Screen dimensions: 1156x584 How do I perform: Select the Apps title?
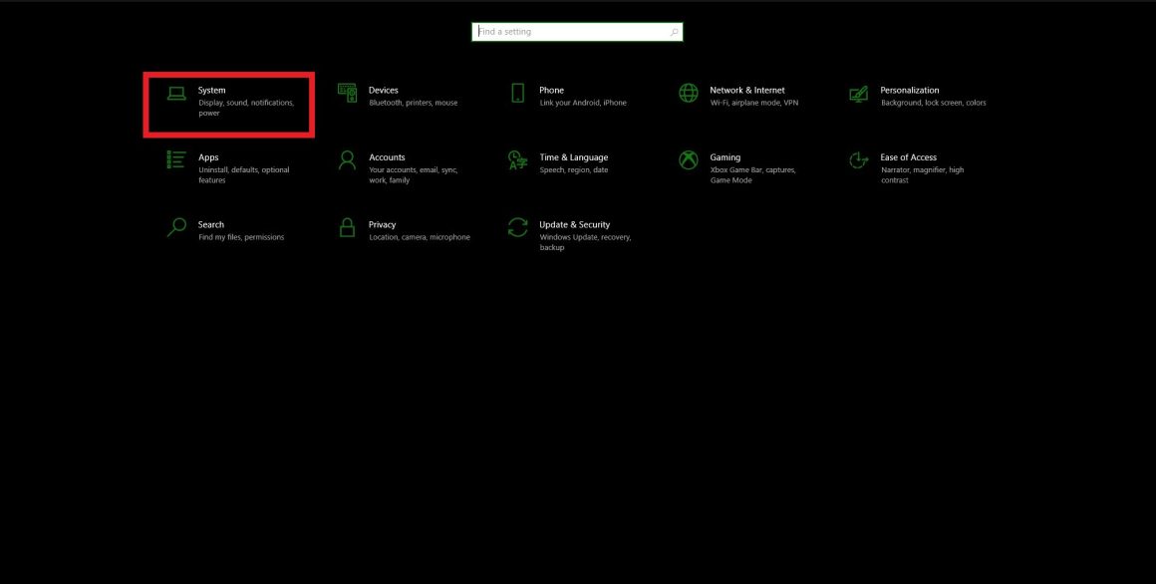point(208,157)
